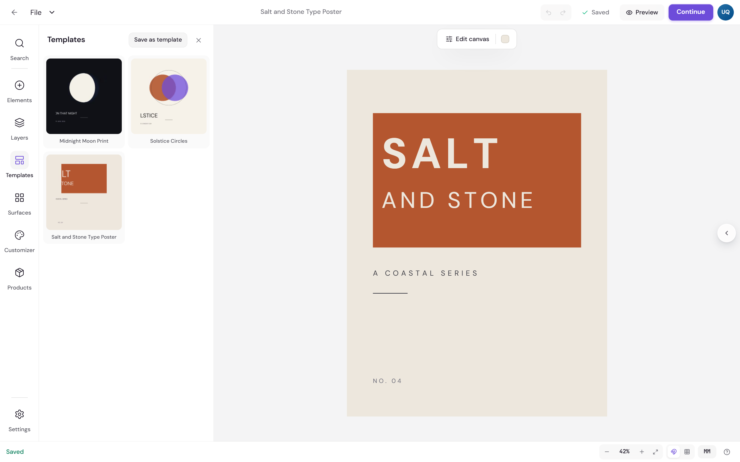Toggle snapping with the magnet icon
The image size is (740, 462).
[674, 452]
